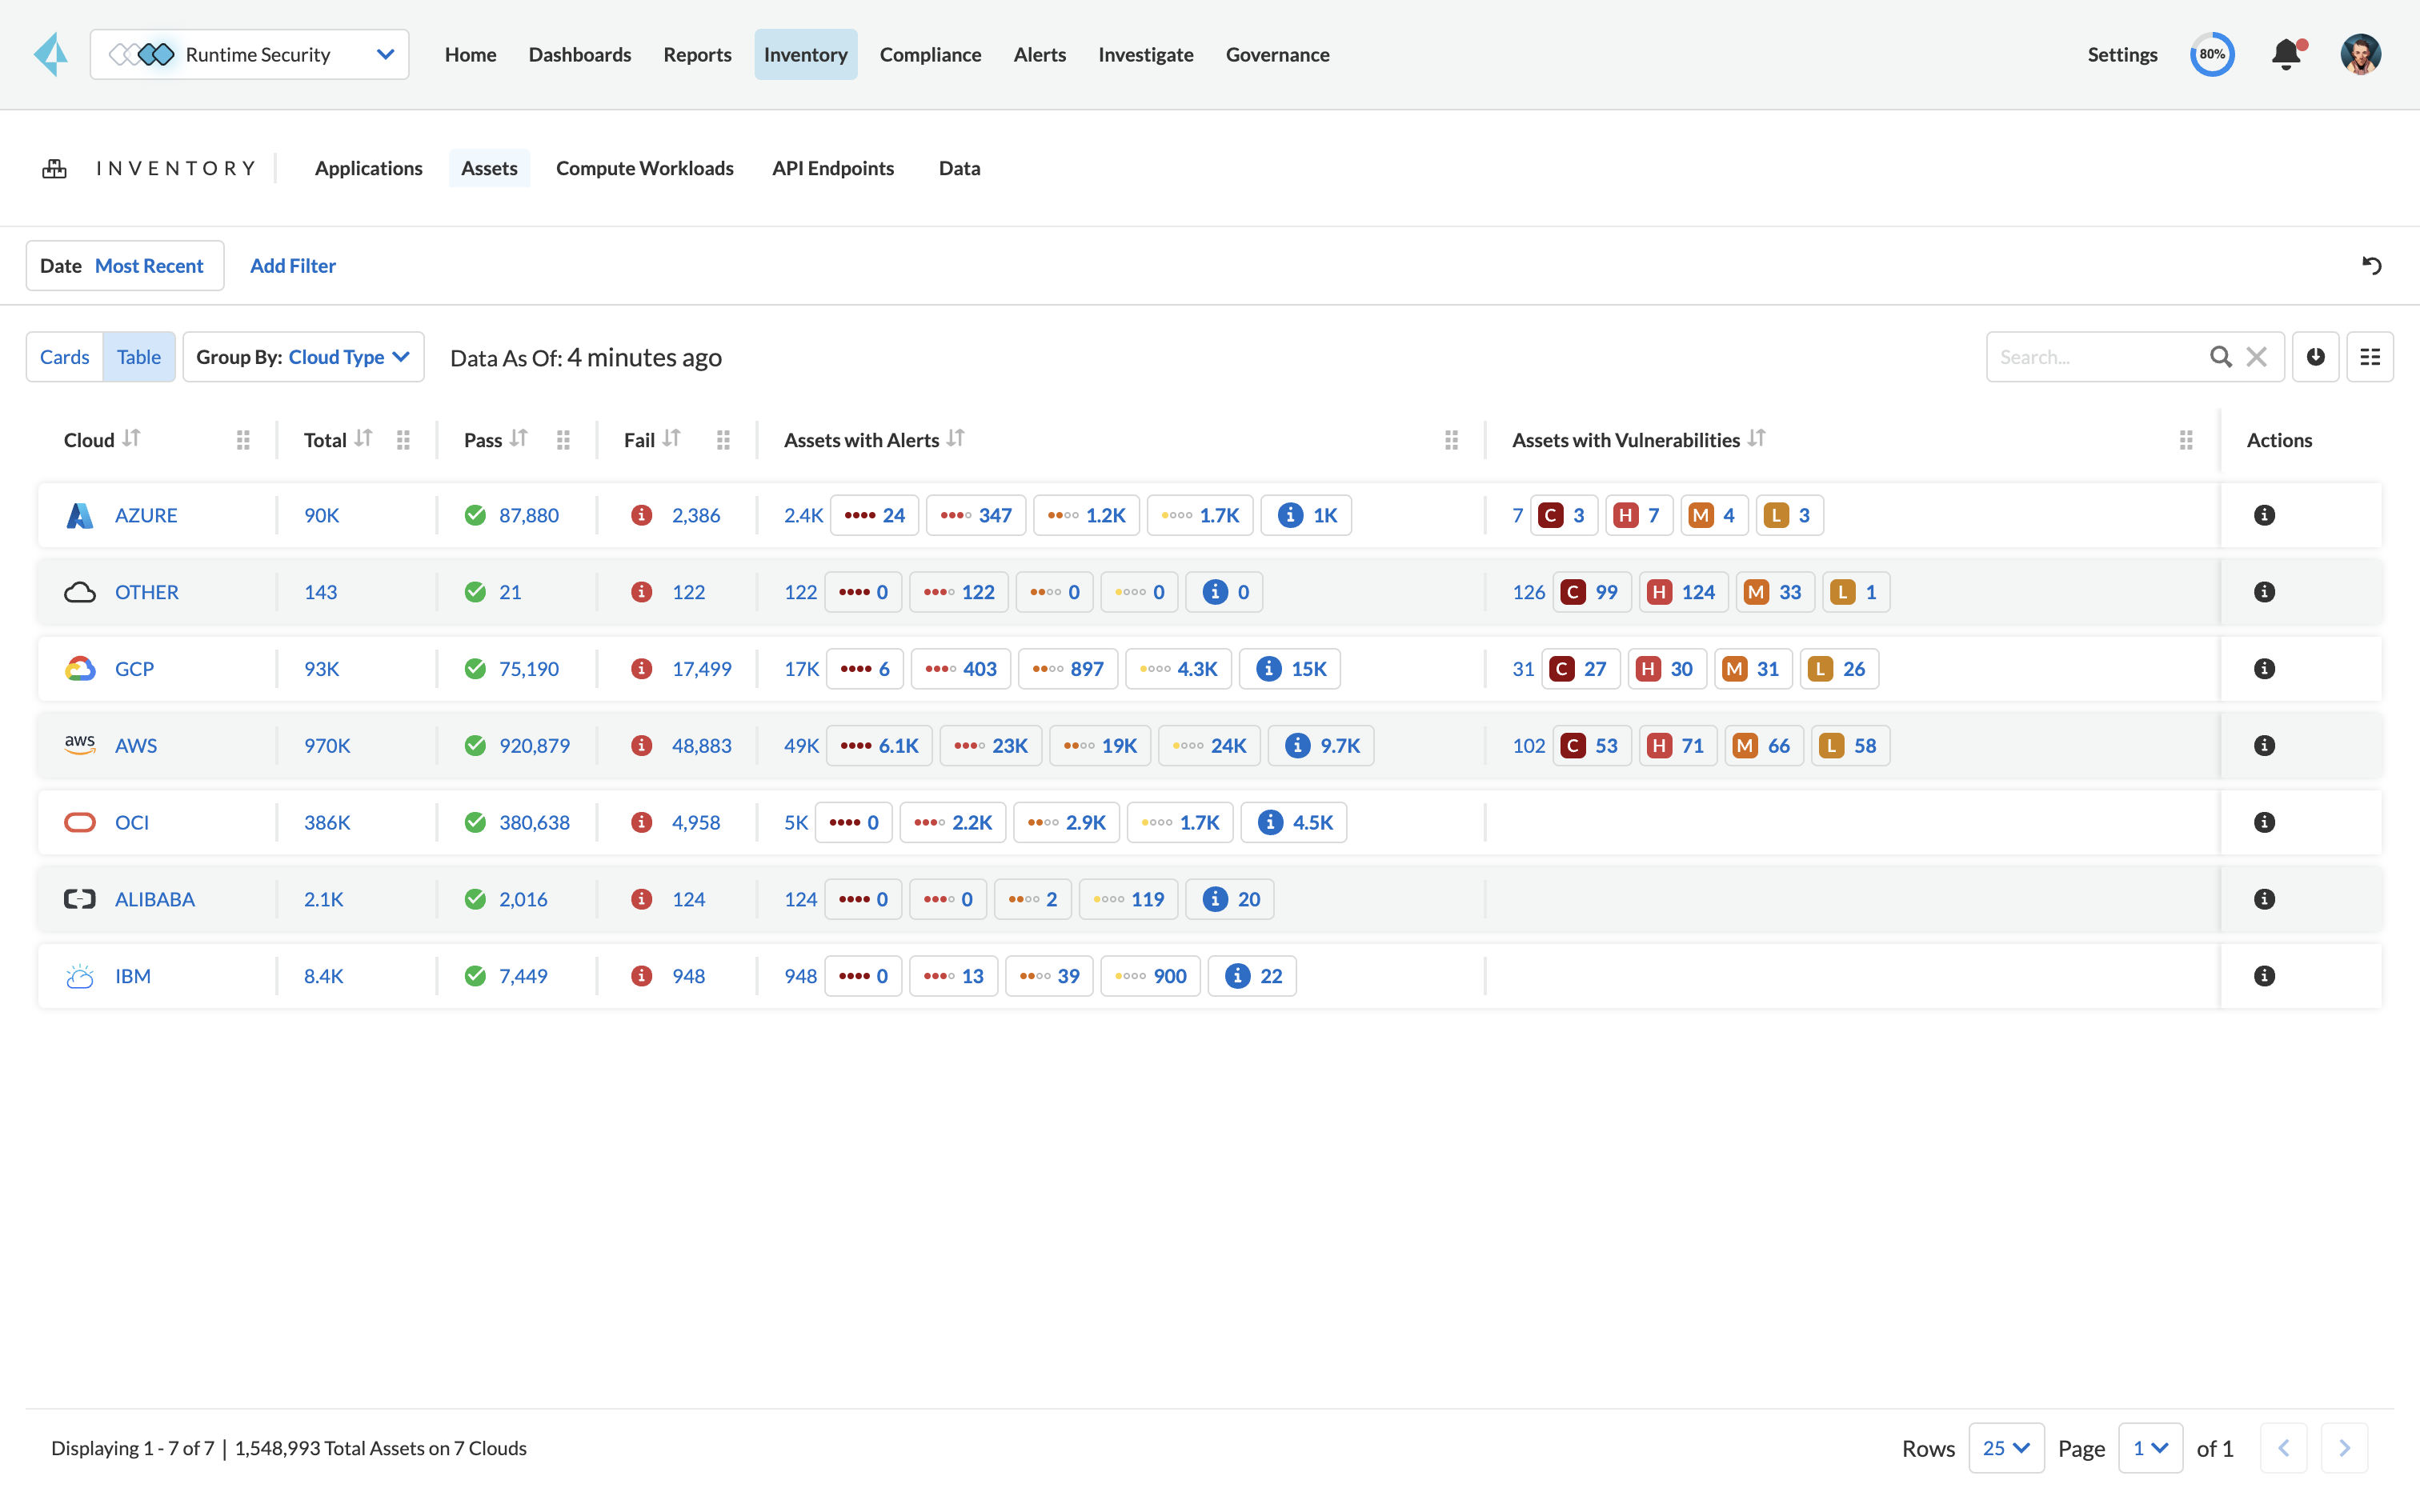The image size is (2420, 1512).
Task: Clear search with the X icon
Action: click(x=2256, y=357)
